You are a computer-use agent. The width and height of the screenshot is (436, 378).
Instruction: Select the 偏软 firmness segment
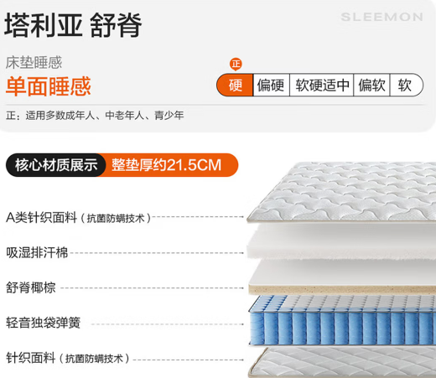[x=371, y=85]
